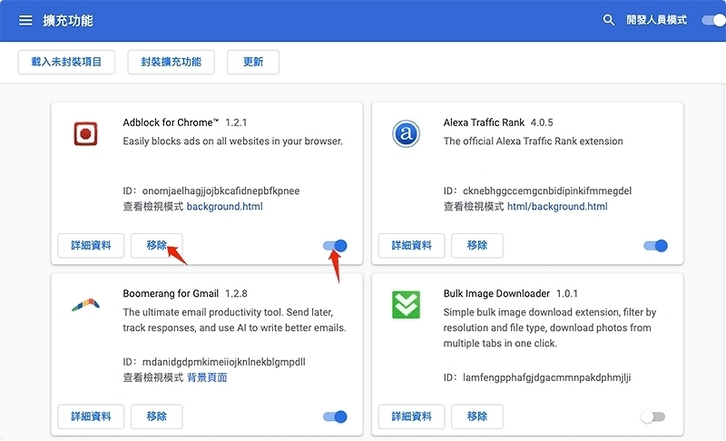Click the 載入未封裝項目 button

(x=66, y=62)
